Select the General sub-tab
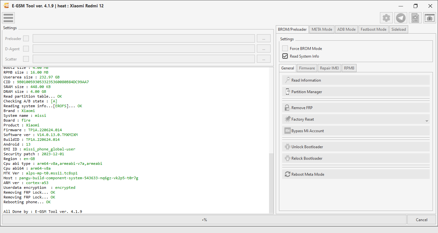This screenshot has width=438, height=233. click(288, 68)
